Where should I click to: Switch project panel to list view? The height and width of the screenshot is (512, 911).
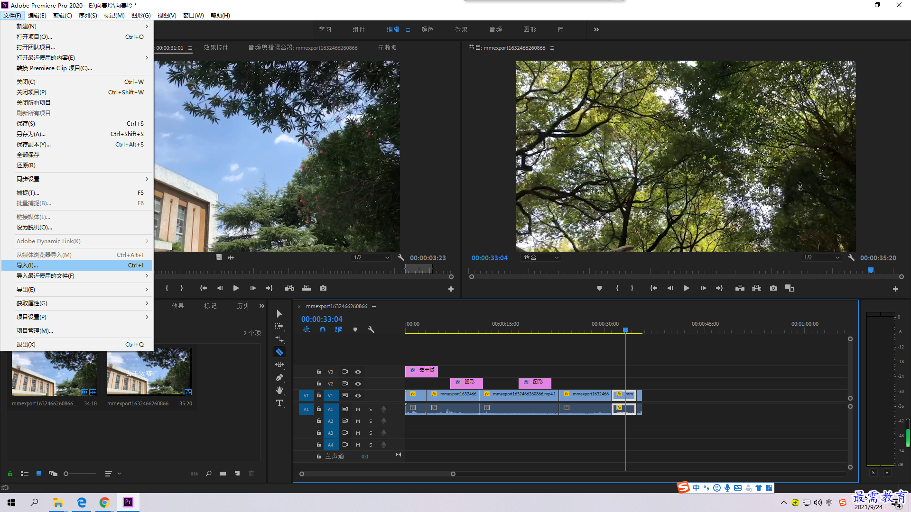(25, 473)
